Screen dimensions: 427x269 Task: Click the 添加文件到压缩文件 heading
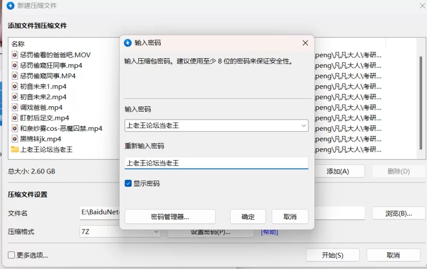(x=37, y=26)
